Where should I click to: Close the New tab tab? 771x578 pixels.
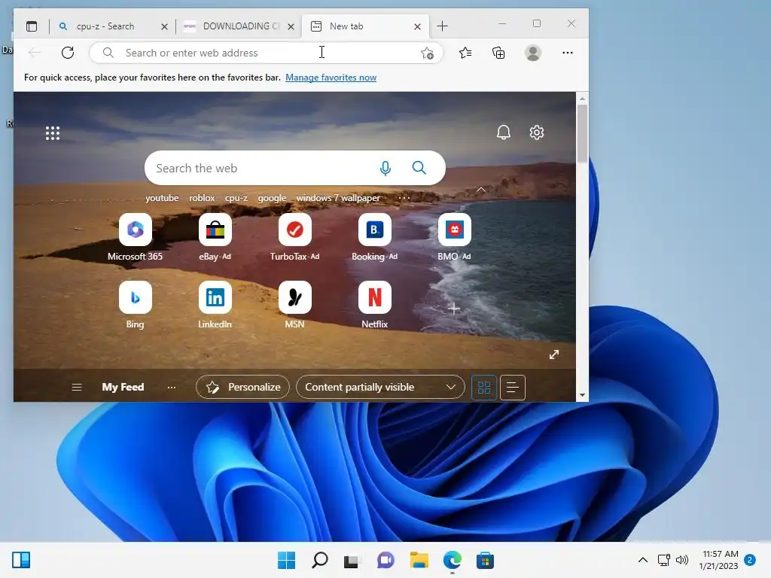(417, 26)
